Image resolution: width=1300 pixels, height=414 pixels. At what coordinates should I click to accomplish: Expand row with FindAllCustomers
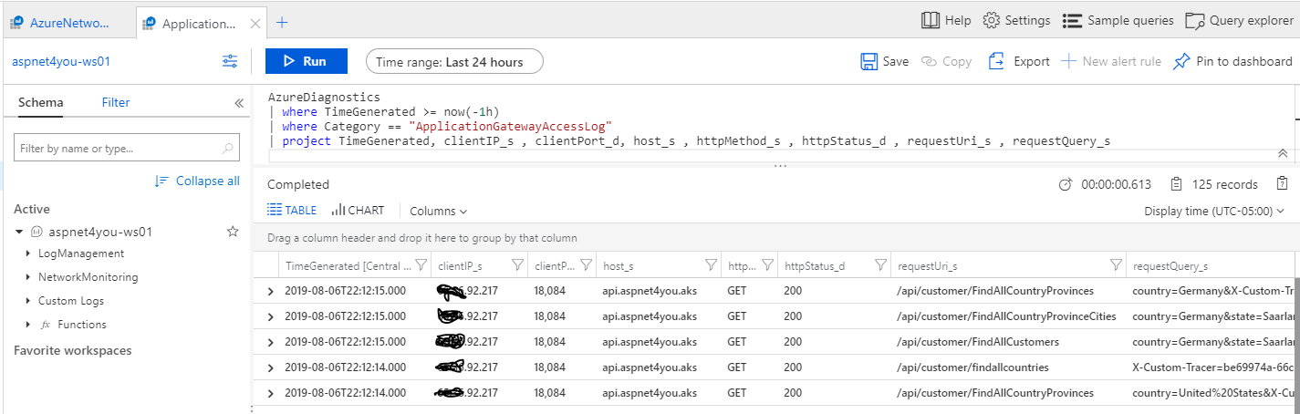[x=270, y=342]
